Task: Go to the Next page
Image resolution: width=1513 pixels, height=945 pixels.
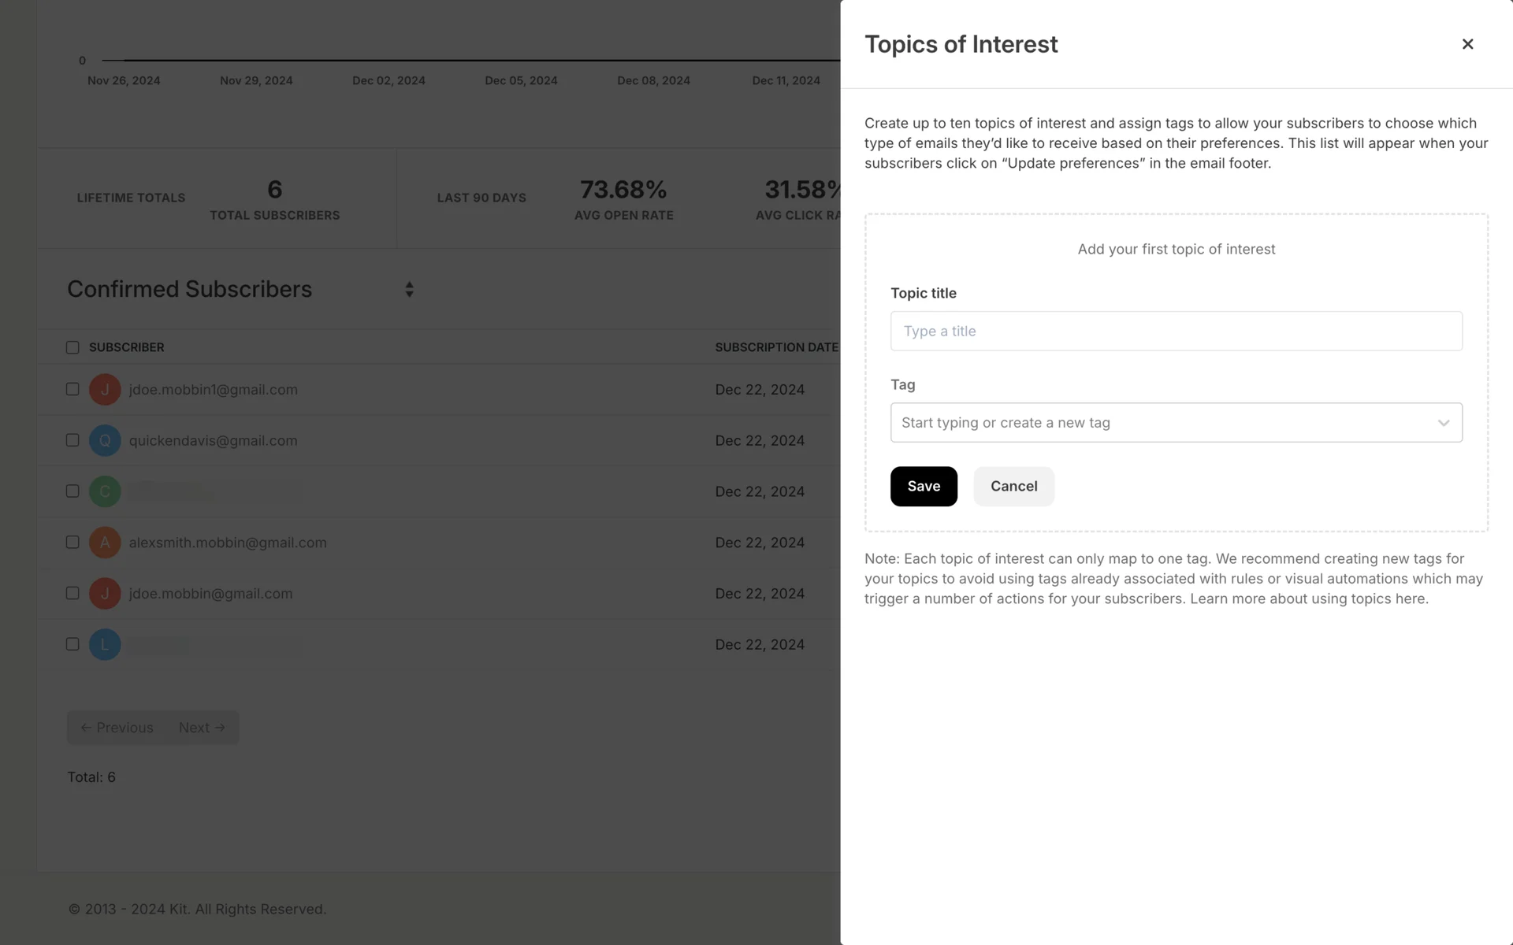Action: (x=202, y=728)
